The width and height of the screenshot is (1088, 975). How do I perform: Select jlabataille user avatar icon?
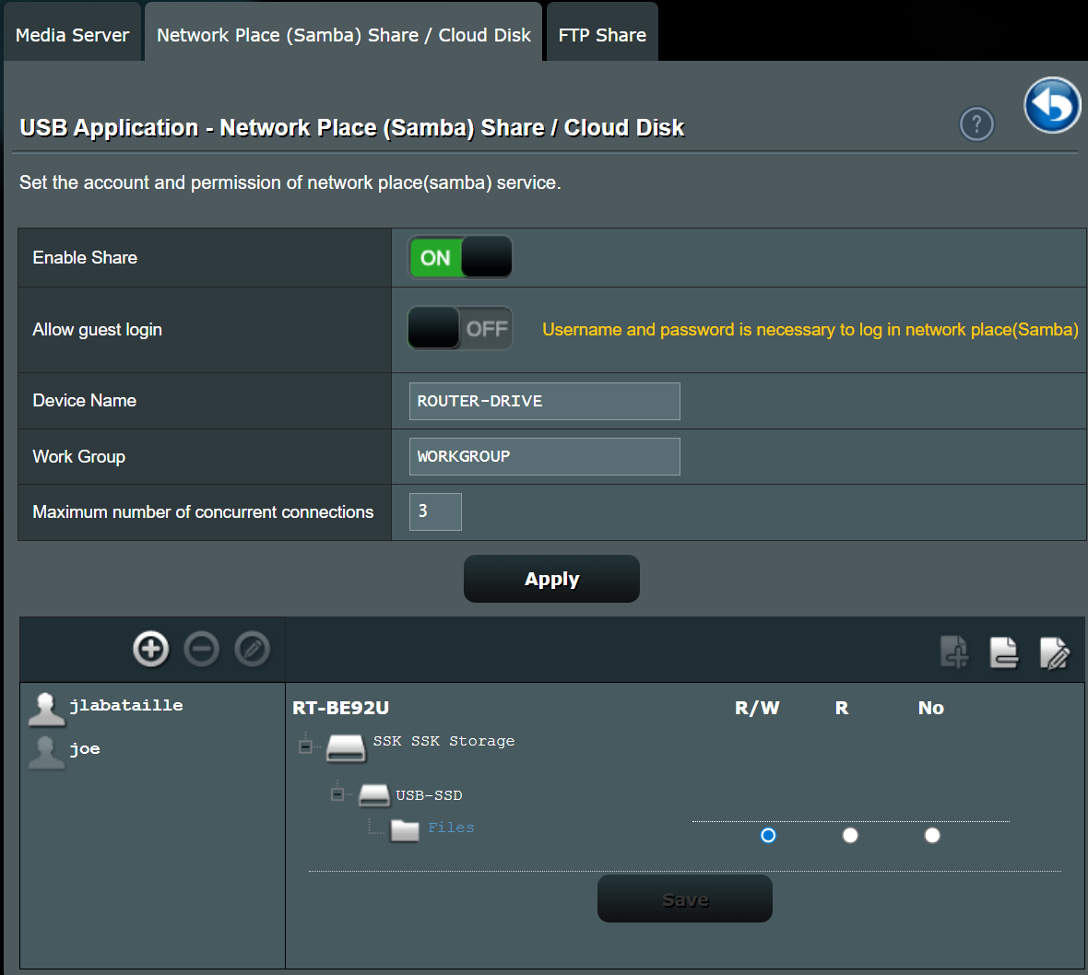46,710
